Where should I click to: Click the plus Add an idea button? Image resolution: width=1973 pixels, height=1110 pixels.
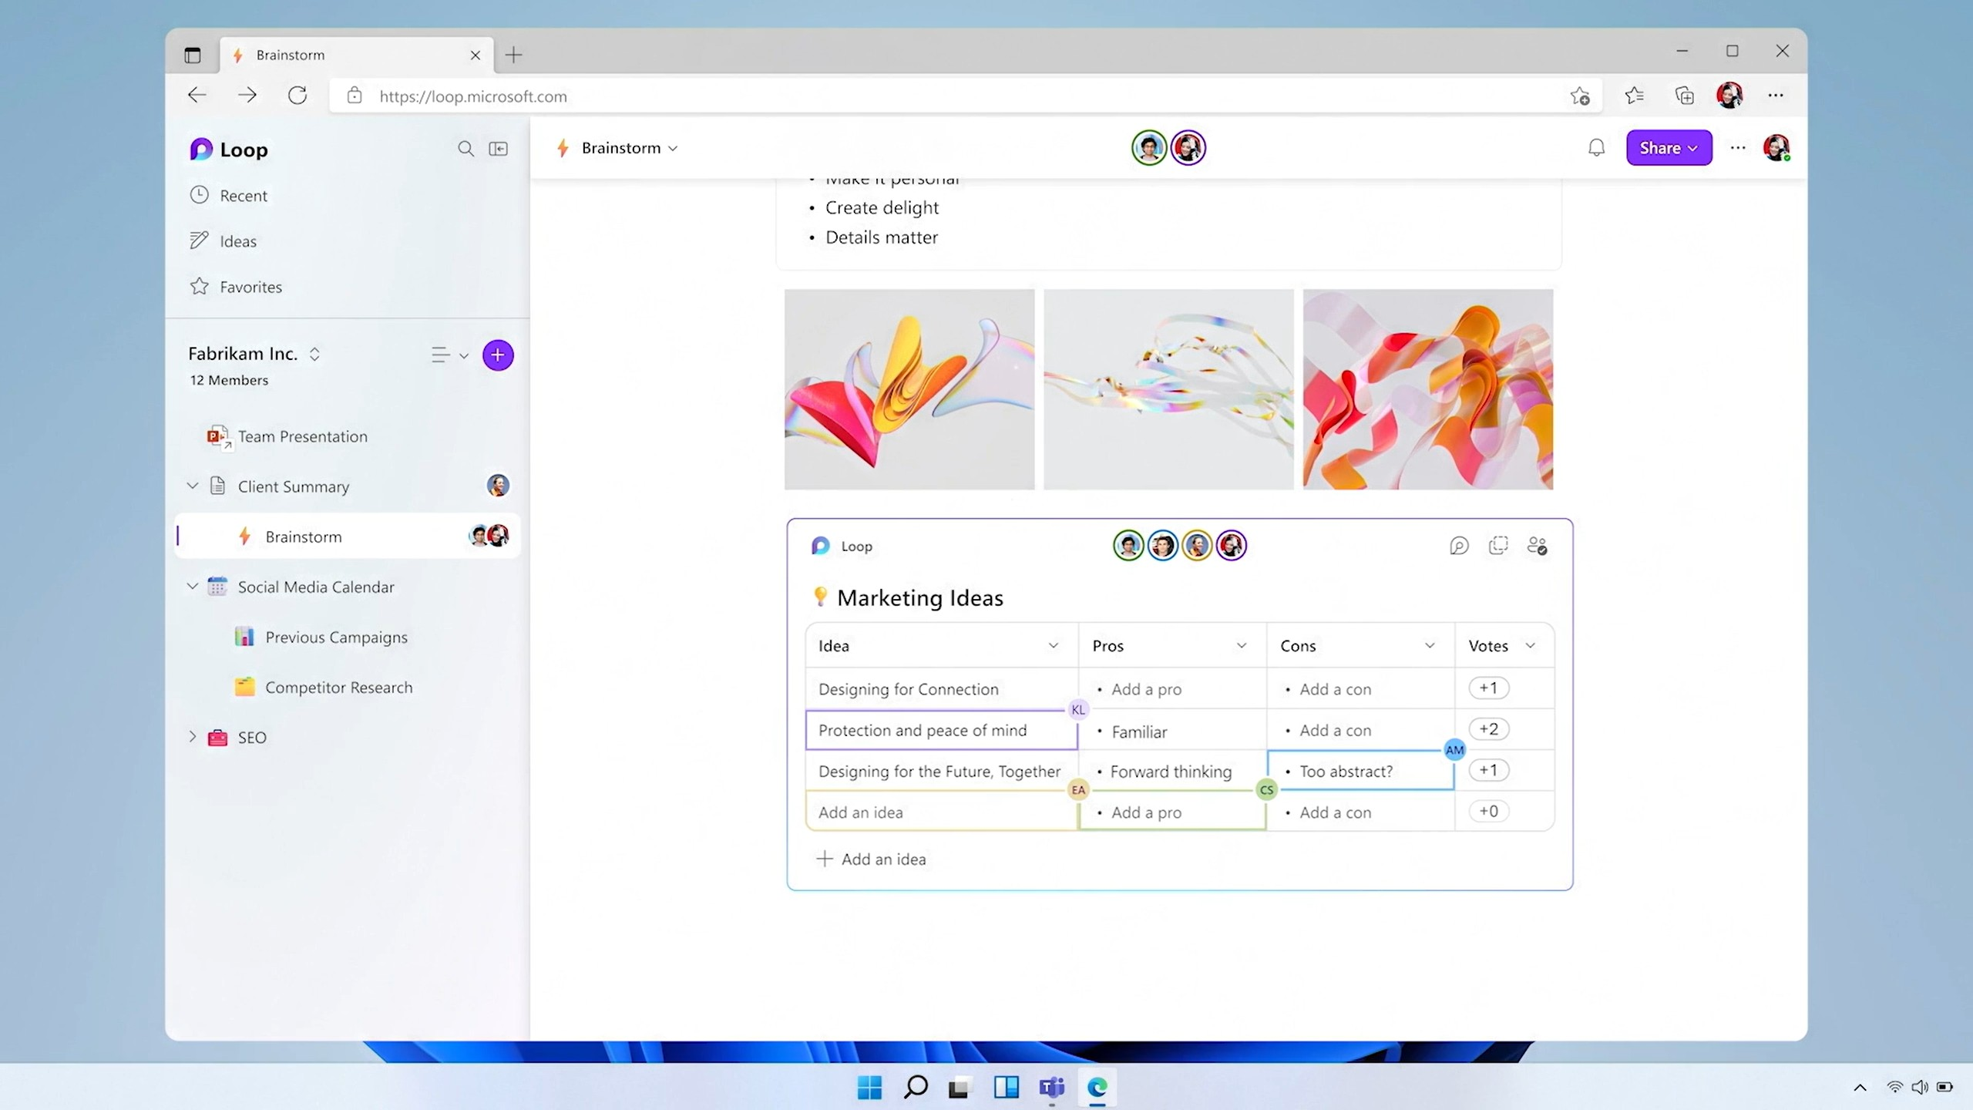tap(872, 859)
